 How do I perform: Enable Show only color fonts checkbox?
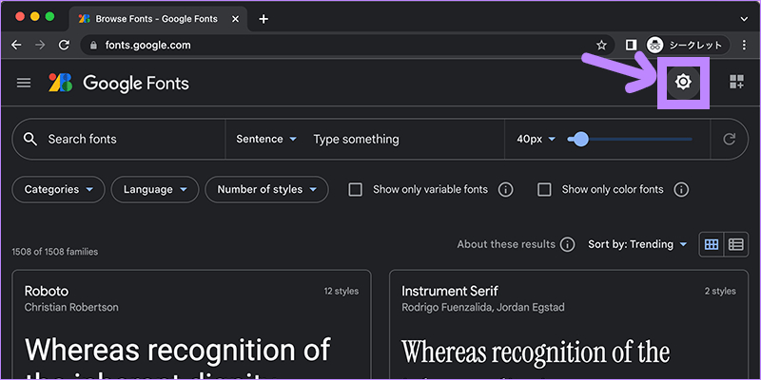544,189
